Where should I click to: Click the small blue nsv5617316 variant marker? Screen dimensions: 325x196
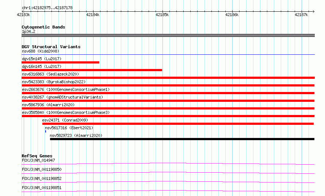(46, 131)
